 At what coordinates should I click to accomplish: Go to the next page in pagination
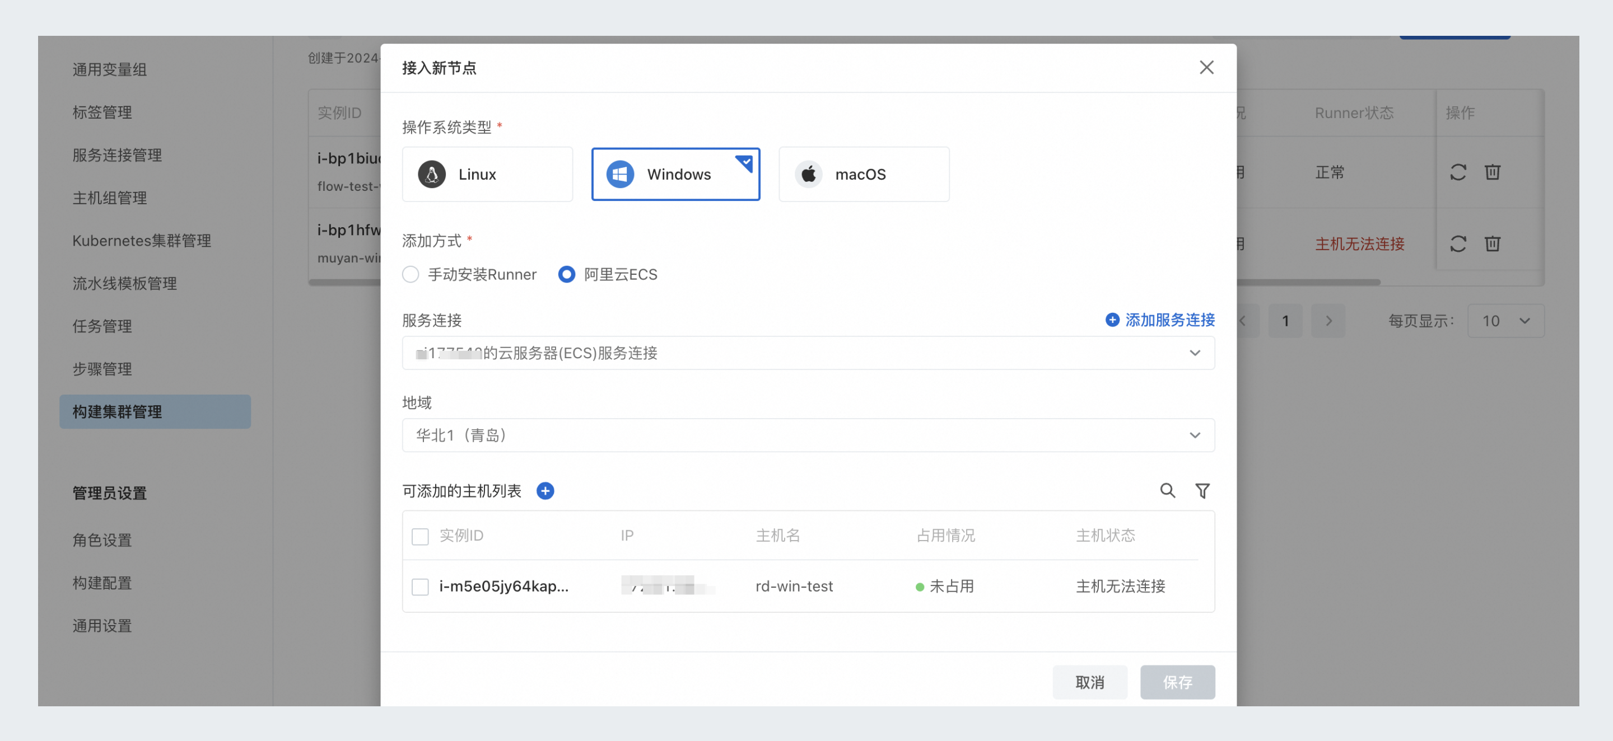1328,321
